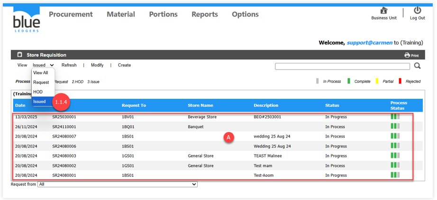Click the Refresh button
The image size is (437, 200).
click(x=69, y=65)
